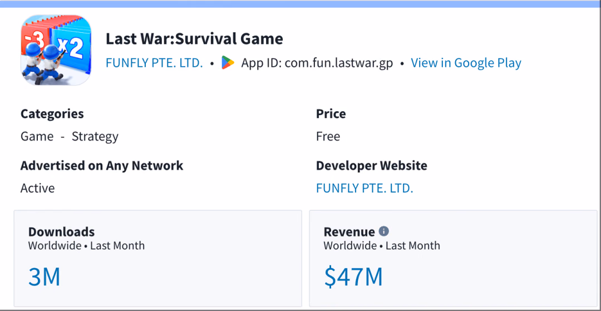Click the Game category value

[37, 136]
